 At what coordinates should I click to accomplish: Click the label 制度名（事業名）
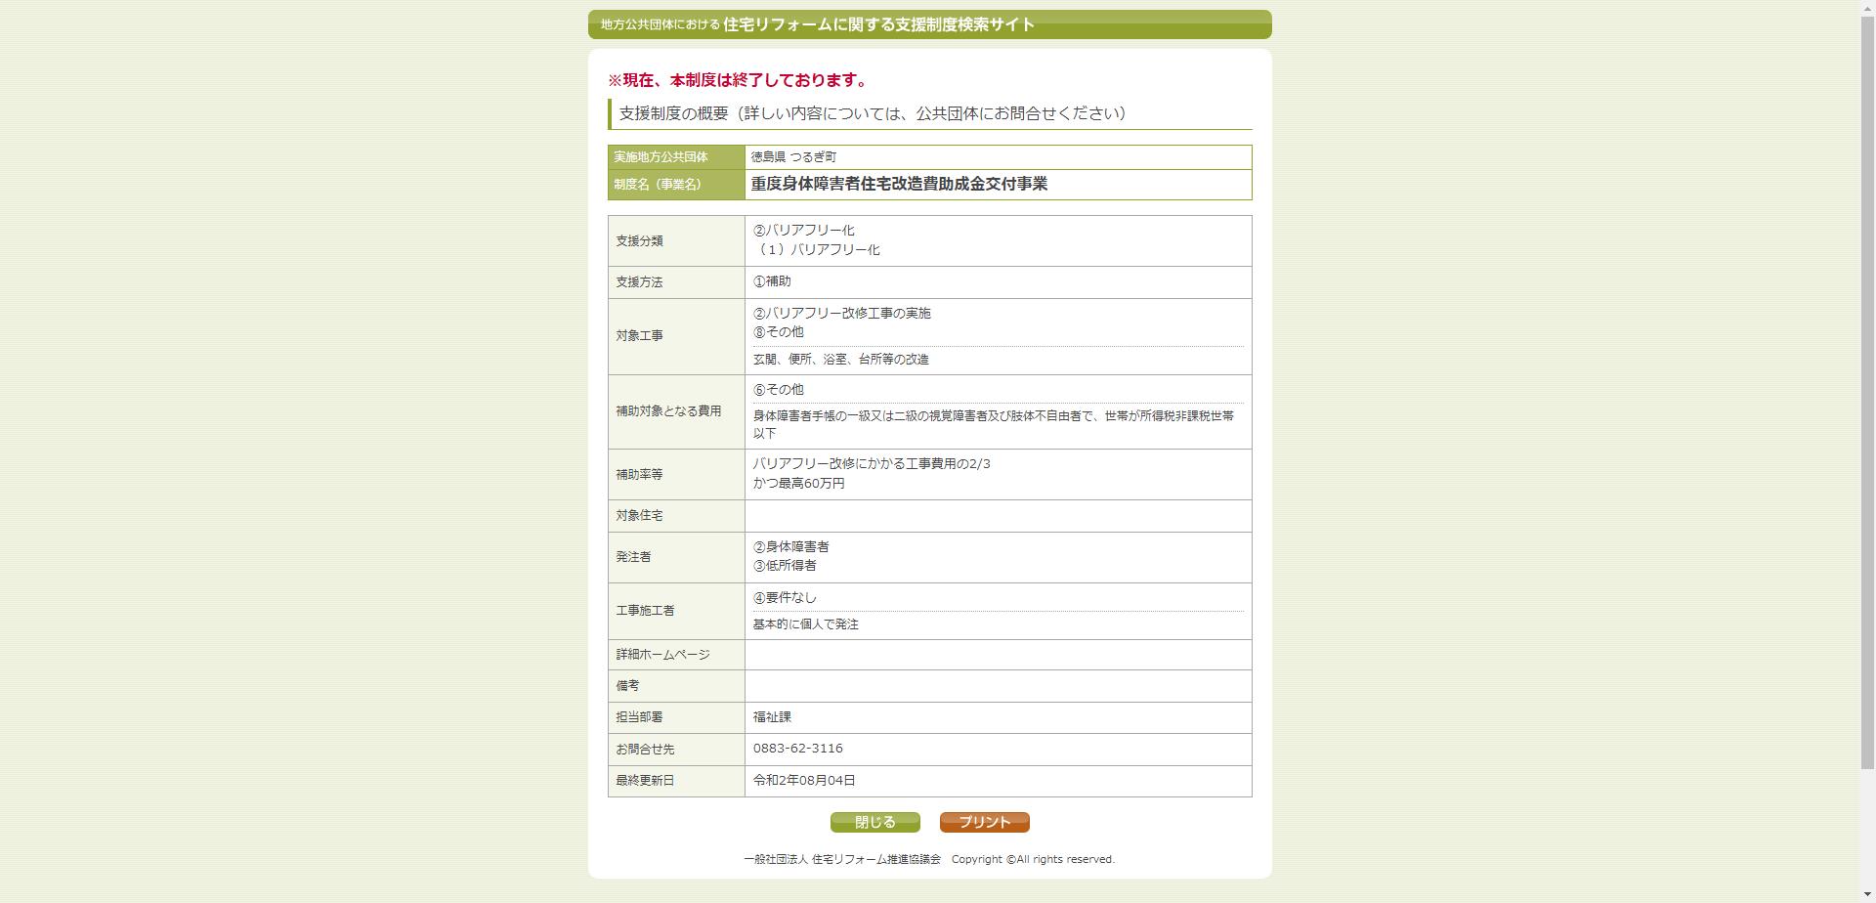658,185
